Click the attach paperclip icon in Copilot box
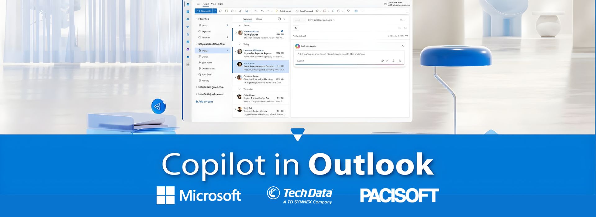The width and height of the screenshot is (596, 217). 382,61
